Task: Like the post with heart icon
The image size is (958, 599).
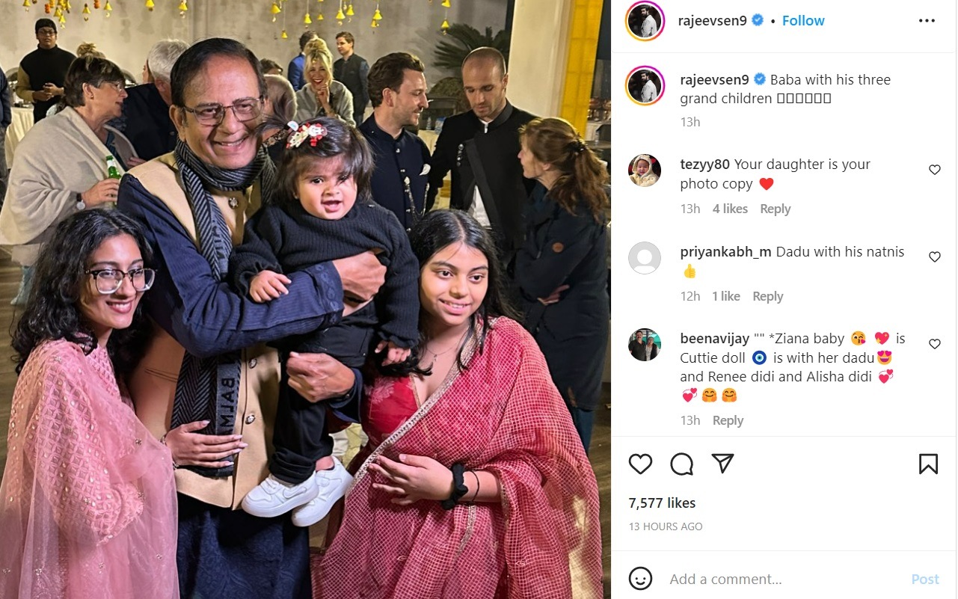Action: pos(640,464)
